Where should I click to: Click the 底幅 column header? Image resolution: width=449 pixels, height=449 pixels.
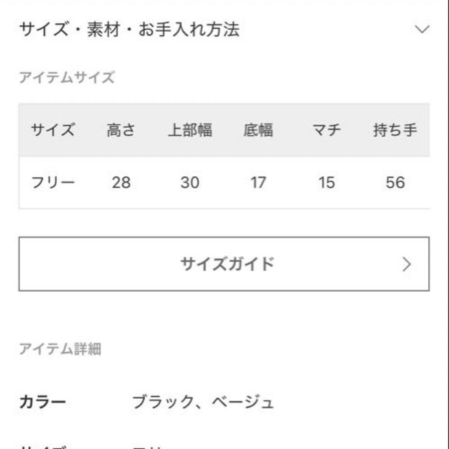[258, 130]
